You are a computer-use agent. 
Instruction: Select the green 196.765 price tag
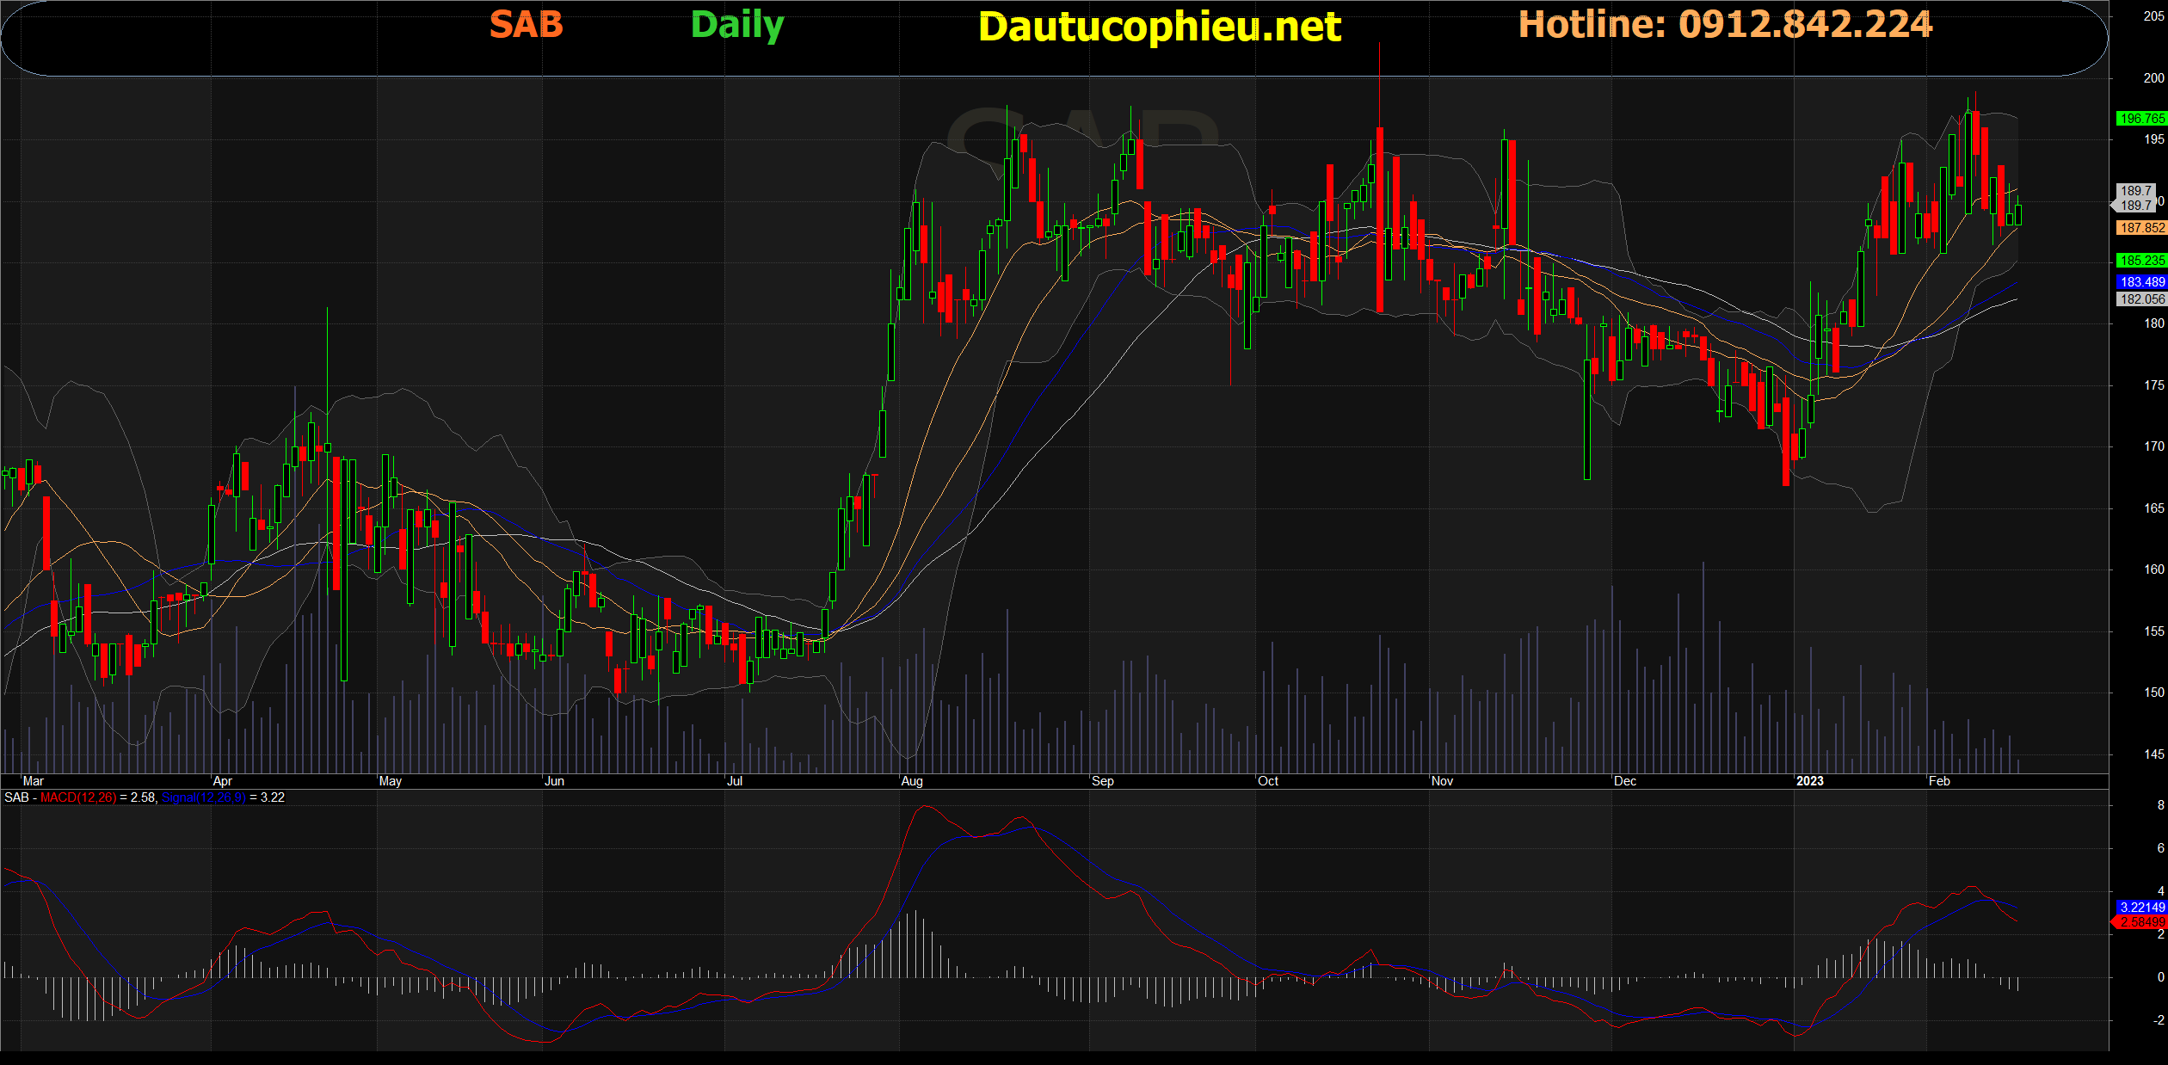tap(2140, 119)
